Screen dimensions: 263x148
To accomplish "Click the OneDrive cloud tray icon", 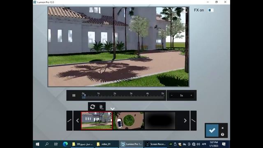I will [x=185, y=144].
